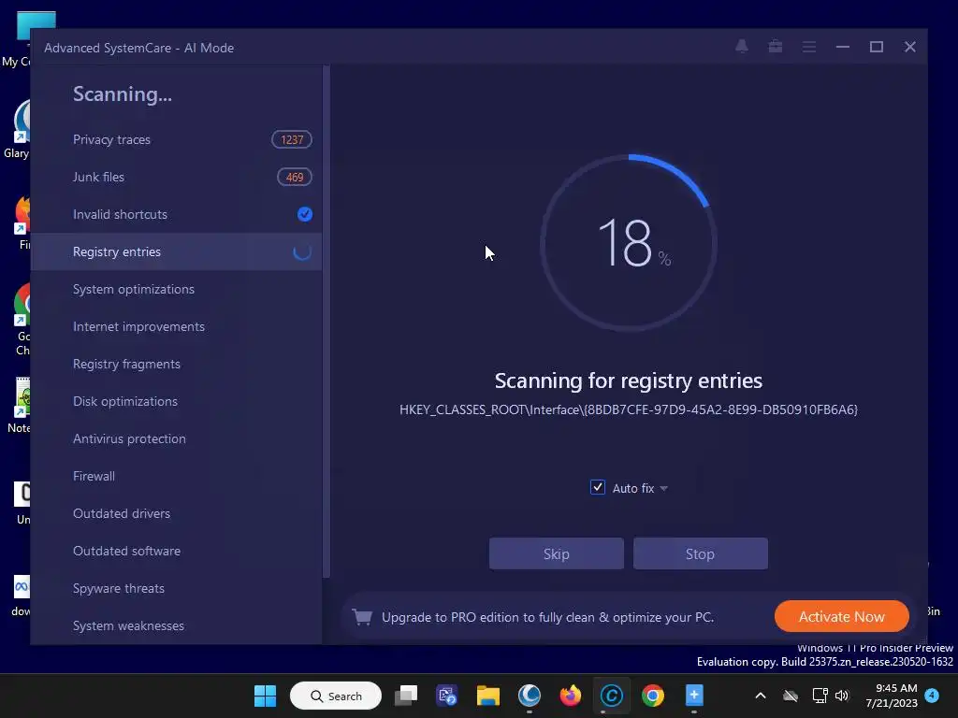
Task: Open Google Chrome from the taskbar
Action: tap(652, 696)
